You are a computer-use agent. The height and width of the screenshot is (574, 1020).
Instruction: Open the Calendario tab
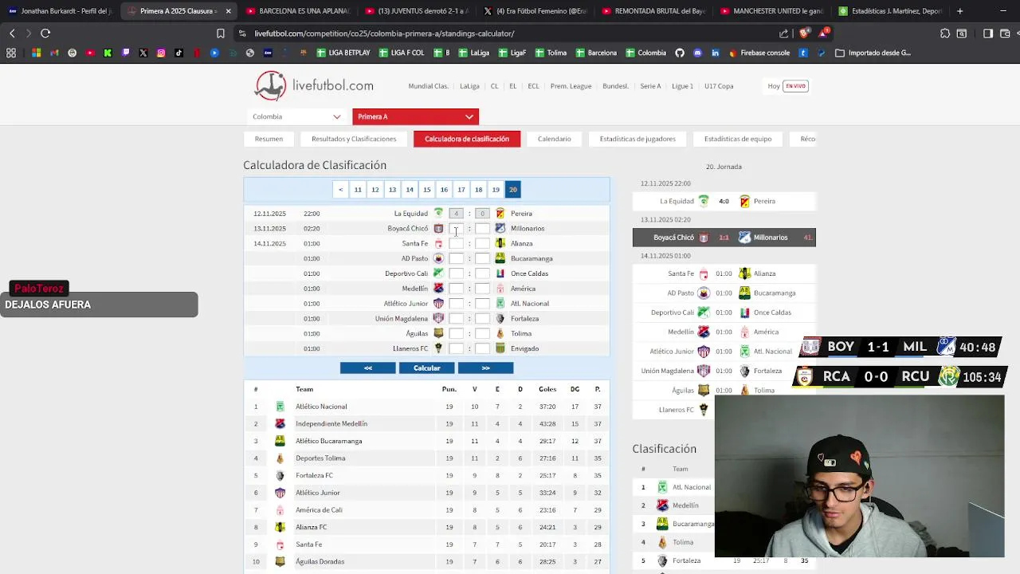click(554, 139)
